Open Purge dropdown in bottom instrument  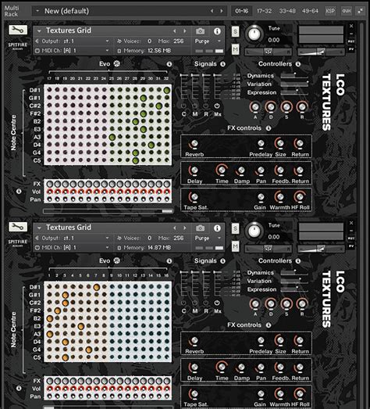[x=208, y=239]
